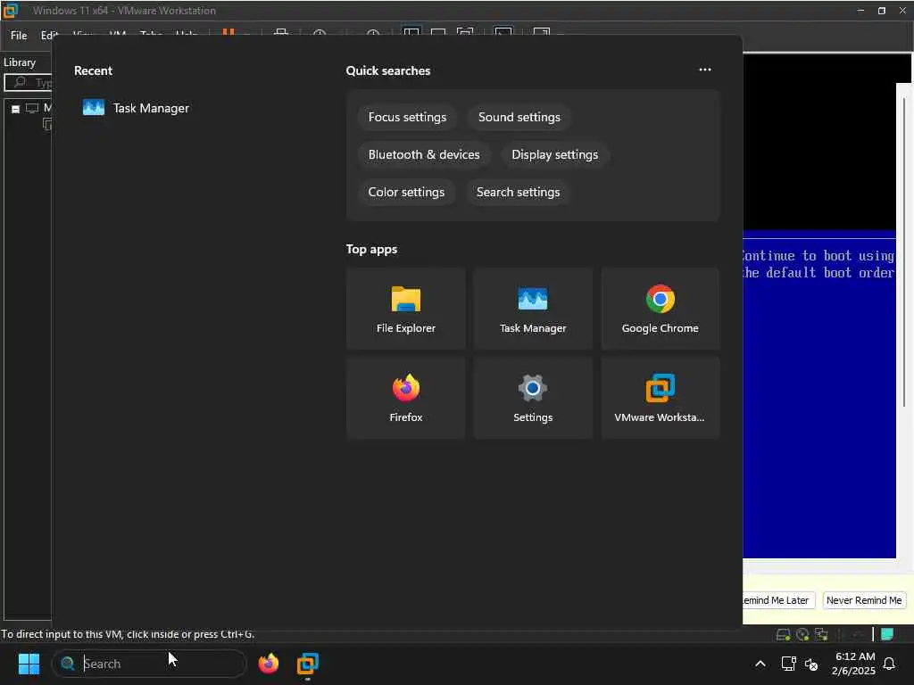Open Quick searches more options menu
Screen dimensions: 914x685
tap(705, 70)
